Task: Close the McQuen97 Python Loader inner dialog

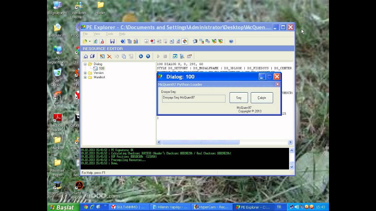Action: 277,84
